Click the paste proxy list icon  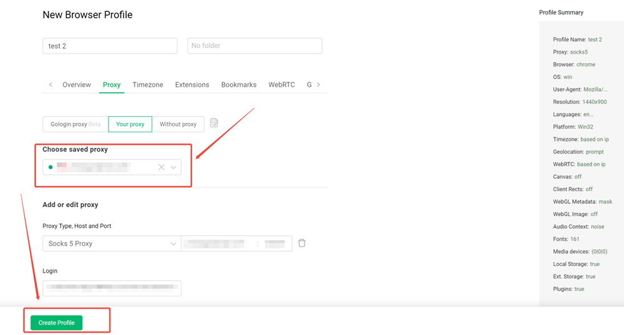(214, 123)
